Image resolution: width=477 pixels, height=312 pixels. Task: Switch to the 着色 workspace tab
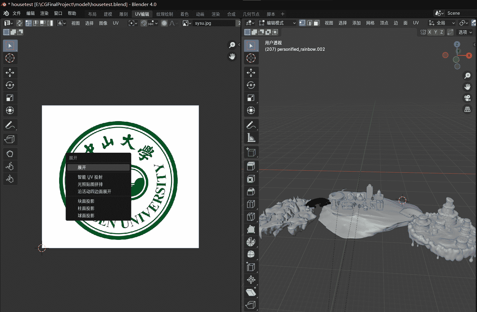(x=184, y=14)
